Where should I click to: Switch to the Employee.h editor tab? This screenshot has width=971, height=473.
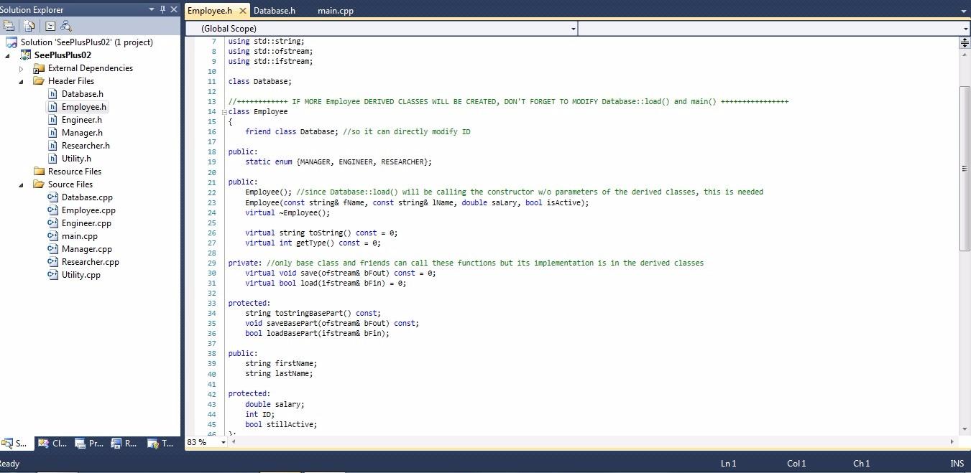(x=210, y=11)
